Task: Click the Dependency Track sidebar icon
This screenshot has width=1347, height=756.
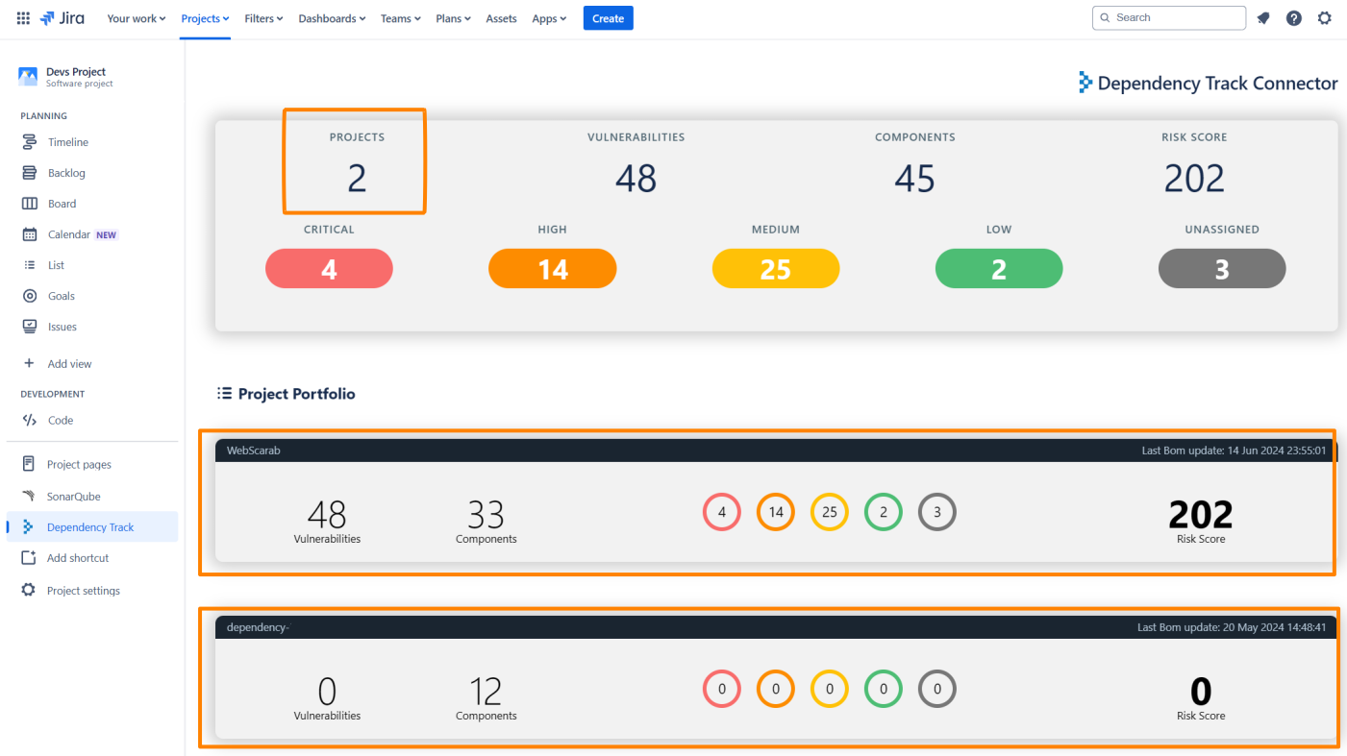Action: 29,527
